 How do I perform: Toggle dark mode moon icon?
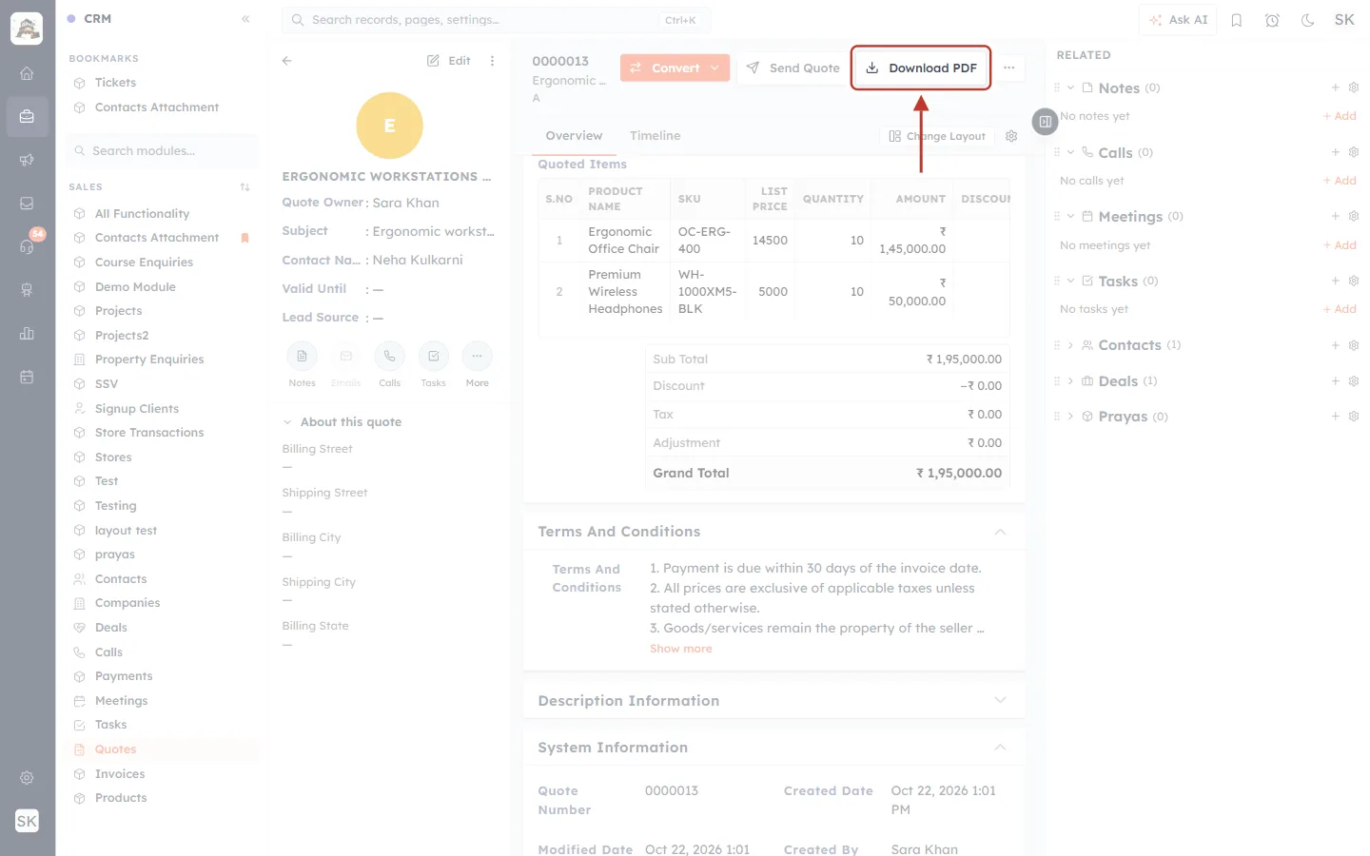(1308, 20)
